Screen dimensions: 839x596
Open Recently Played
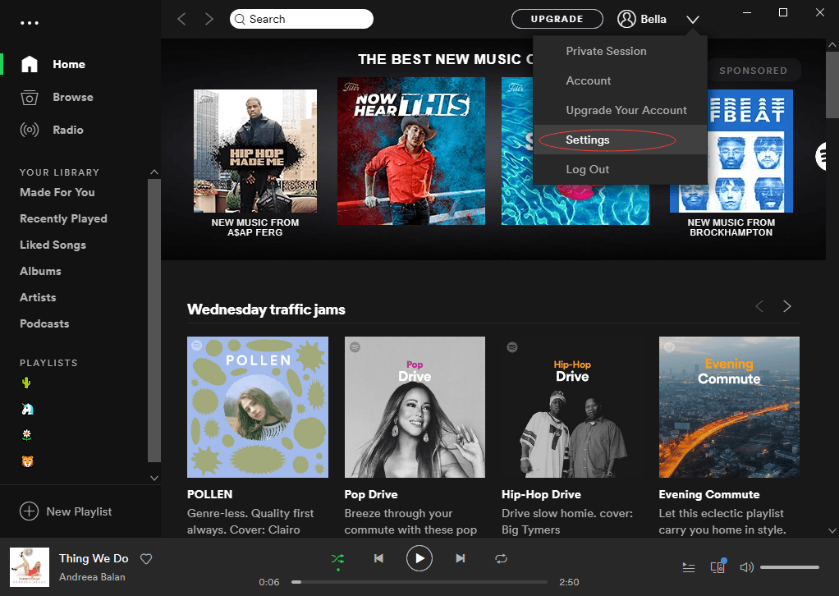(x=63, y=218)
